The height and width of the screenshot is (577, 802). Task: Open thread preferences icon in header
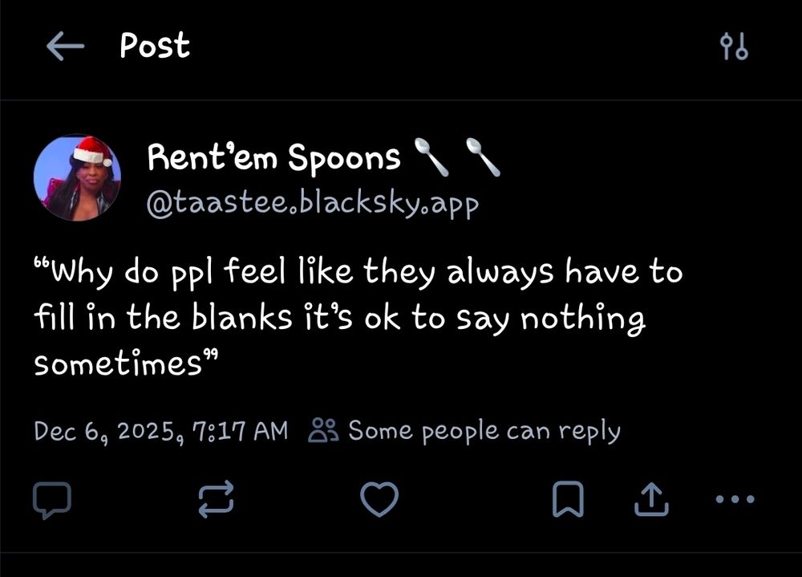point(735,47)
